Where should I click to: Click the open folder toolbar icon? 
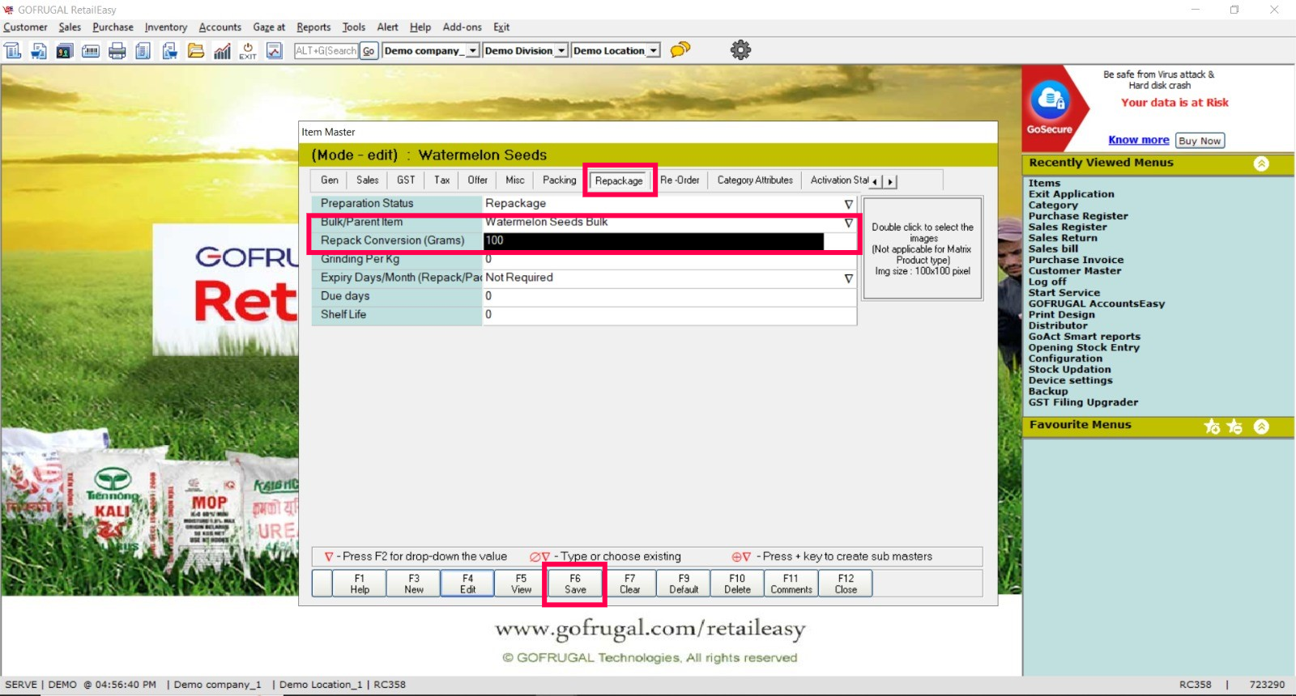click(196, 51)
